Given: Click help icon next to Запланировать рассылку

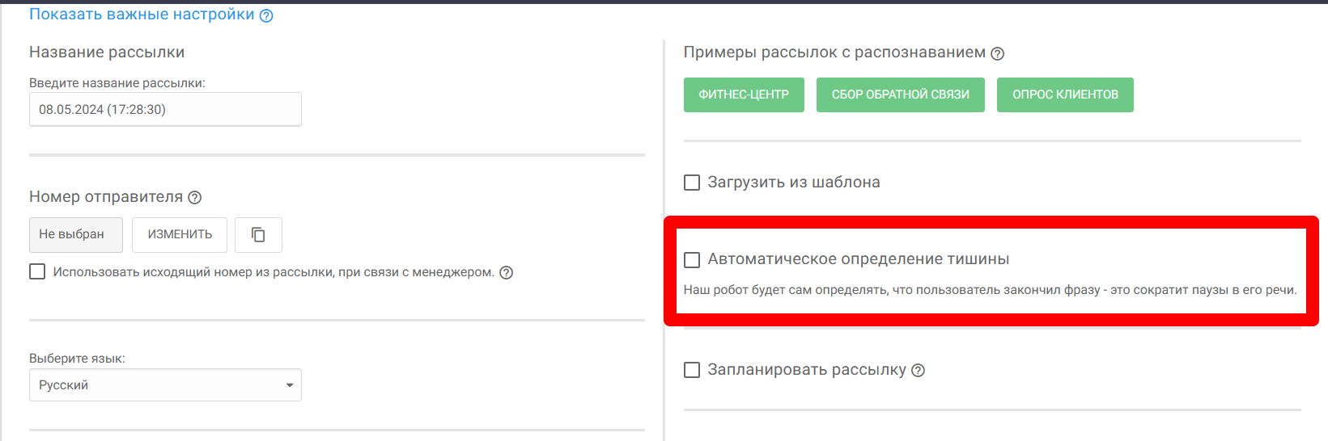Looking at the screenshot, I should [918, 371].
